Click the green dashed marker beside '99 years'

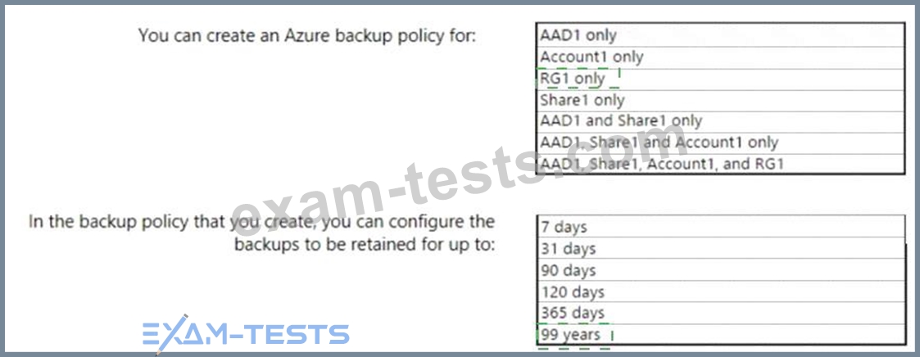click(x=574, y=336)
